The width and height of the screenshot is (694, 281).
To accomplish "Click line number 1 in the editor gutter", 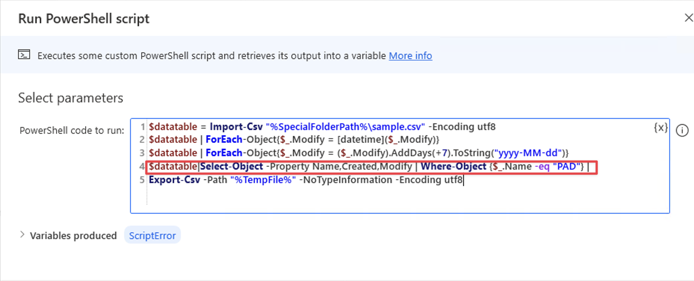I will (142, 127).
